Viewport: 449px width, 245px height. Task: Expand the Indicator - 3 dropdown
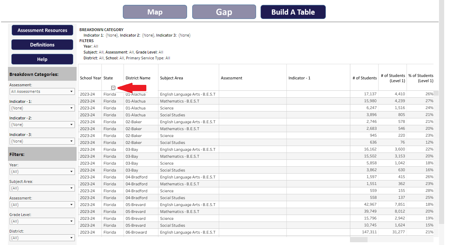point(42,141)
